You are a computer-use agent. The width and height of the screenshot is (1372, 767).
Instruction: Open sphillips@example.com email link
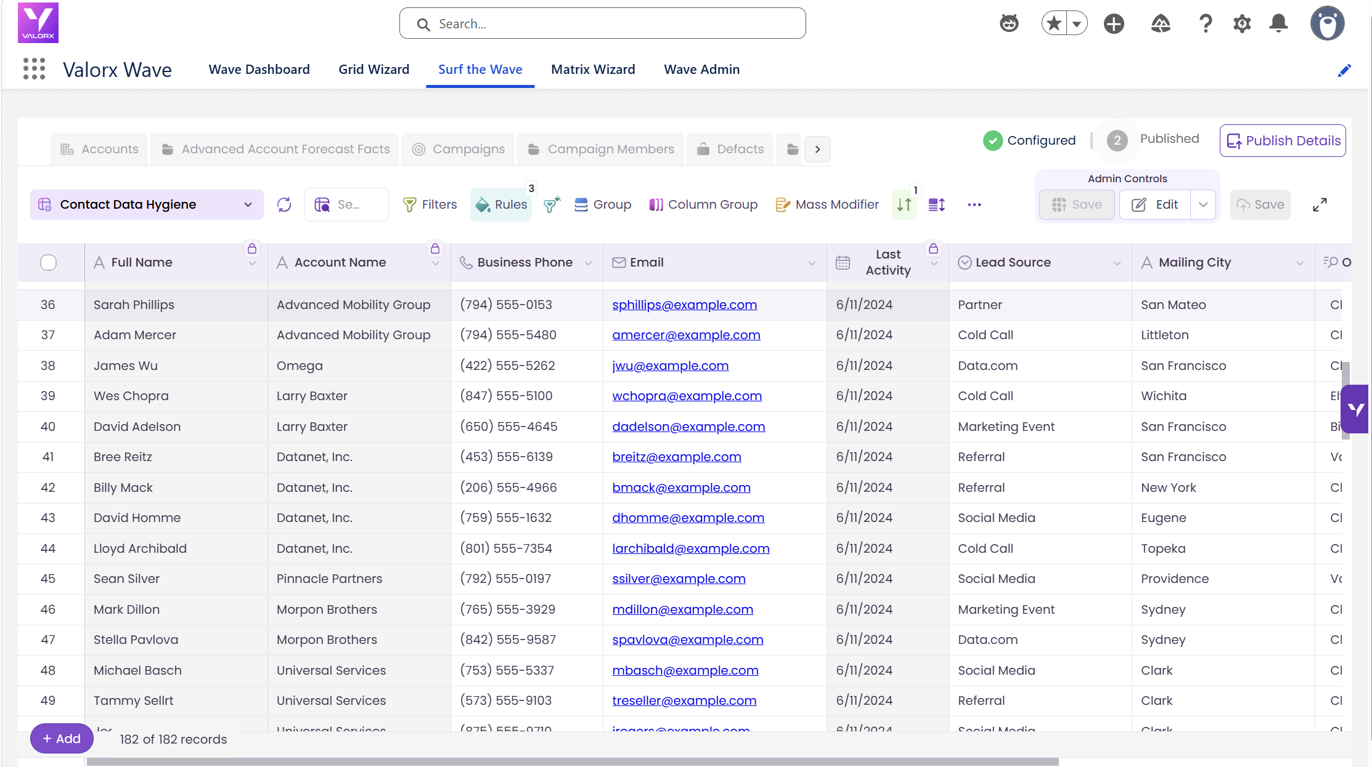click(684, 305)
